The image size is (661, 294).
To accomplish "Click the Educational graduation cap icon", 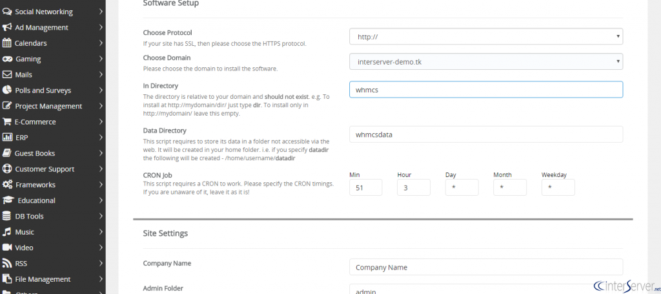I will (8, 200).
